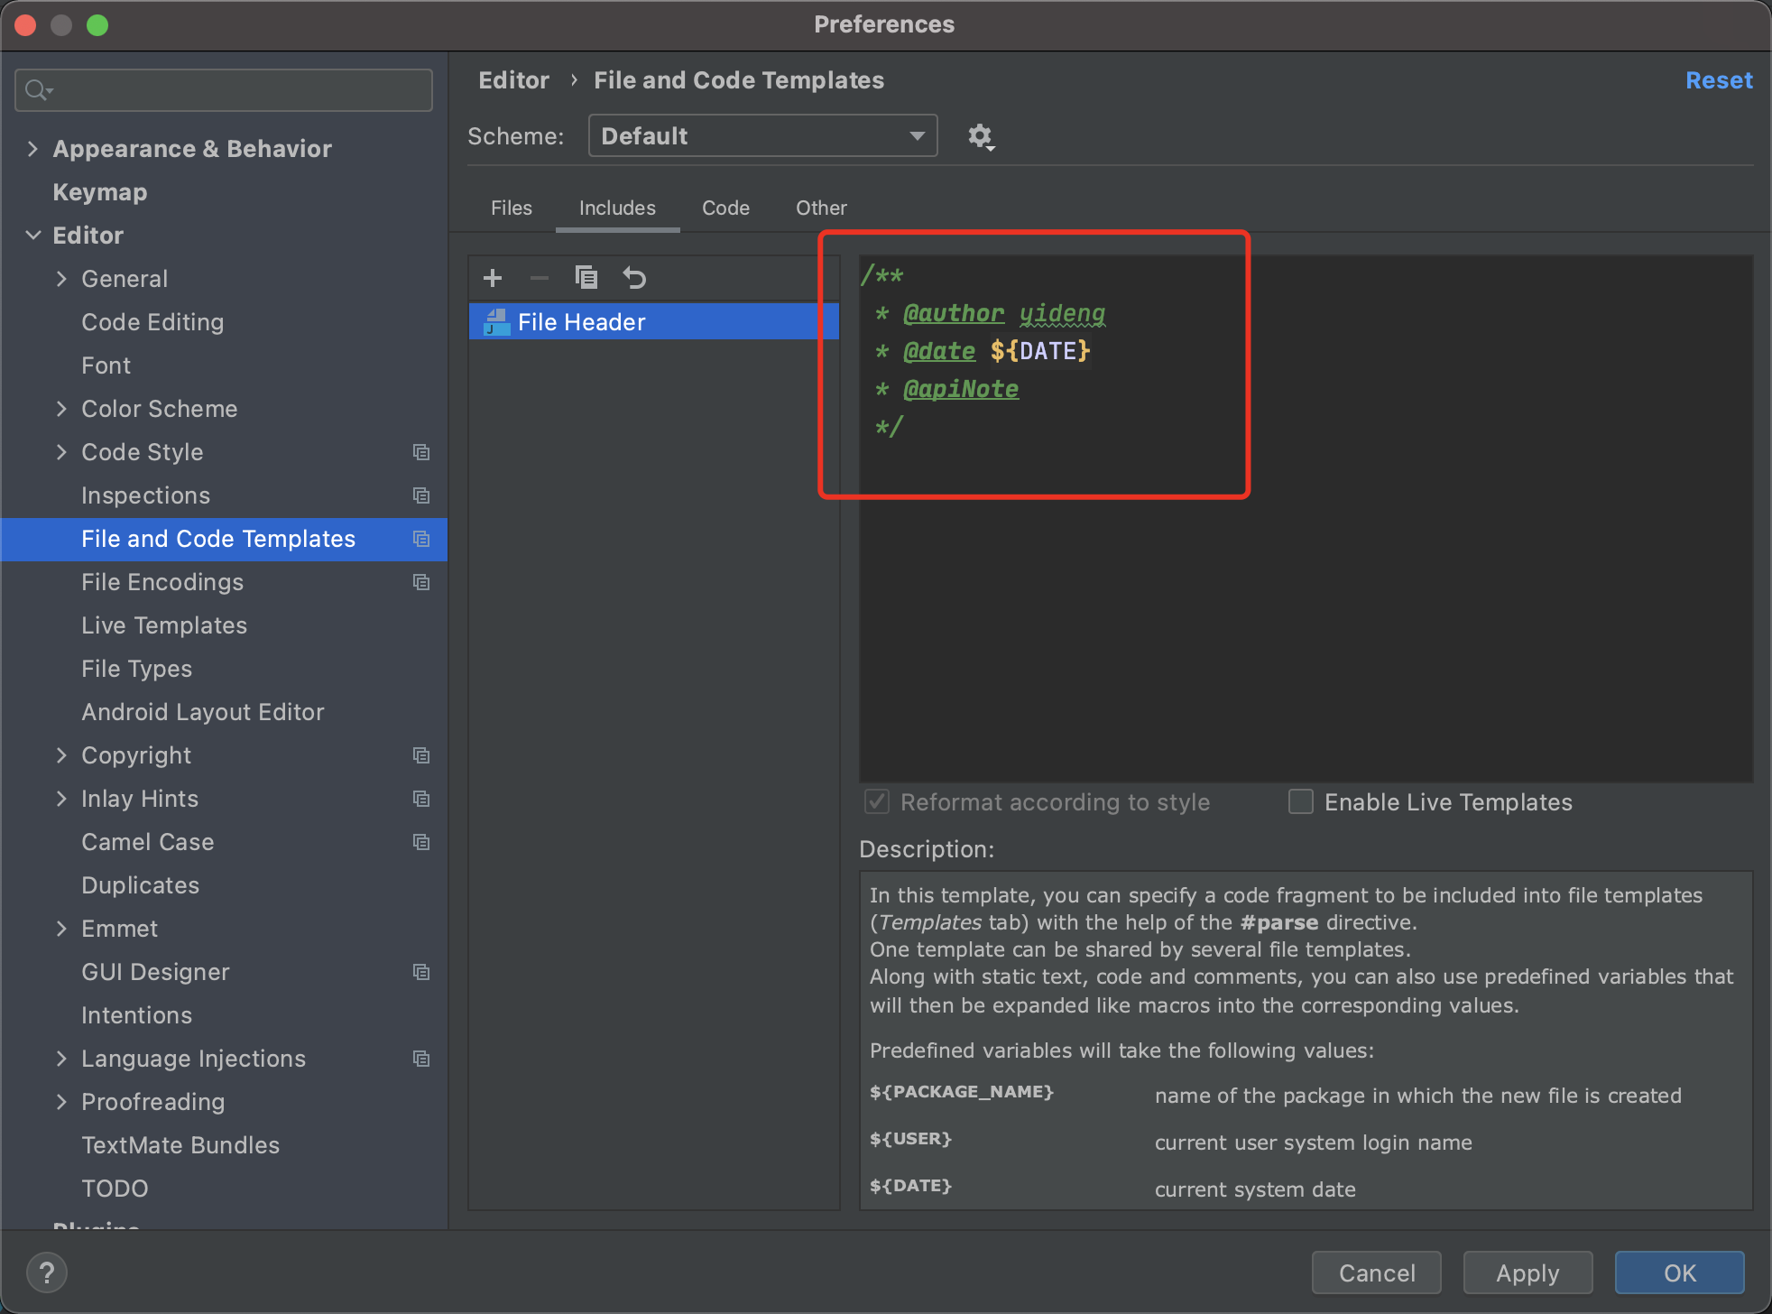Collapse the Editor tree section
Image resolution: width=1772 pixels, height=1314 pixels.
pos(33,235)
